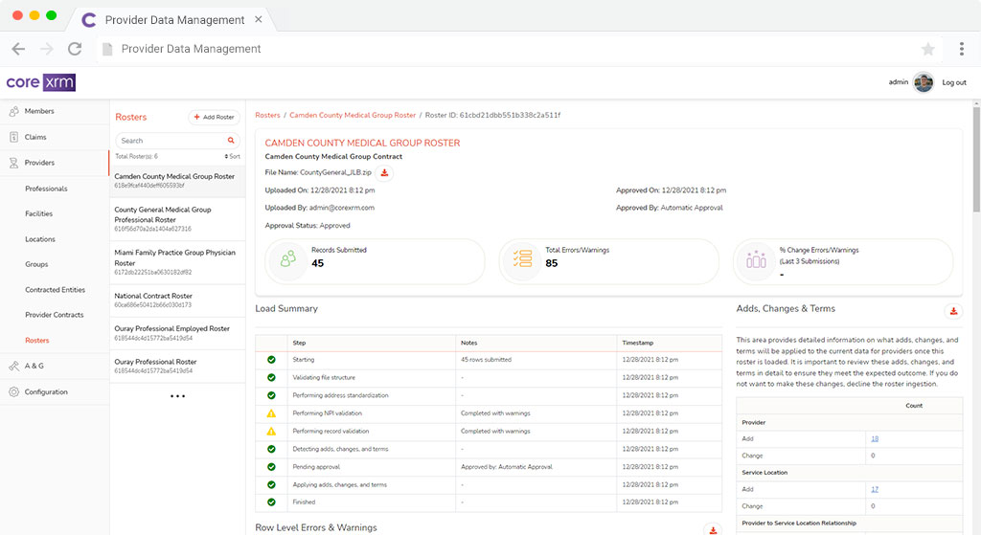The width and height of the screenshot is (981, 535).
Task: Select Camden County Medical Group Roster item
Action: 177,181
